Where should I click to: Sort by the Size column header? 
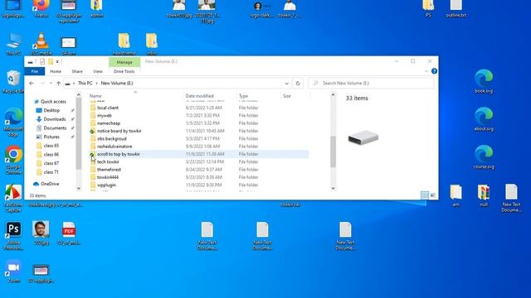pos(295,96)
